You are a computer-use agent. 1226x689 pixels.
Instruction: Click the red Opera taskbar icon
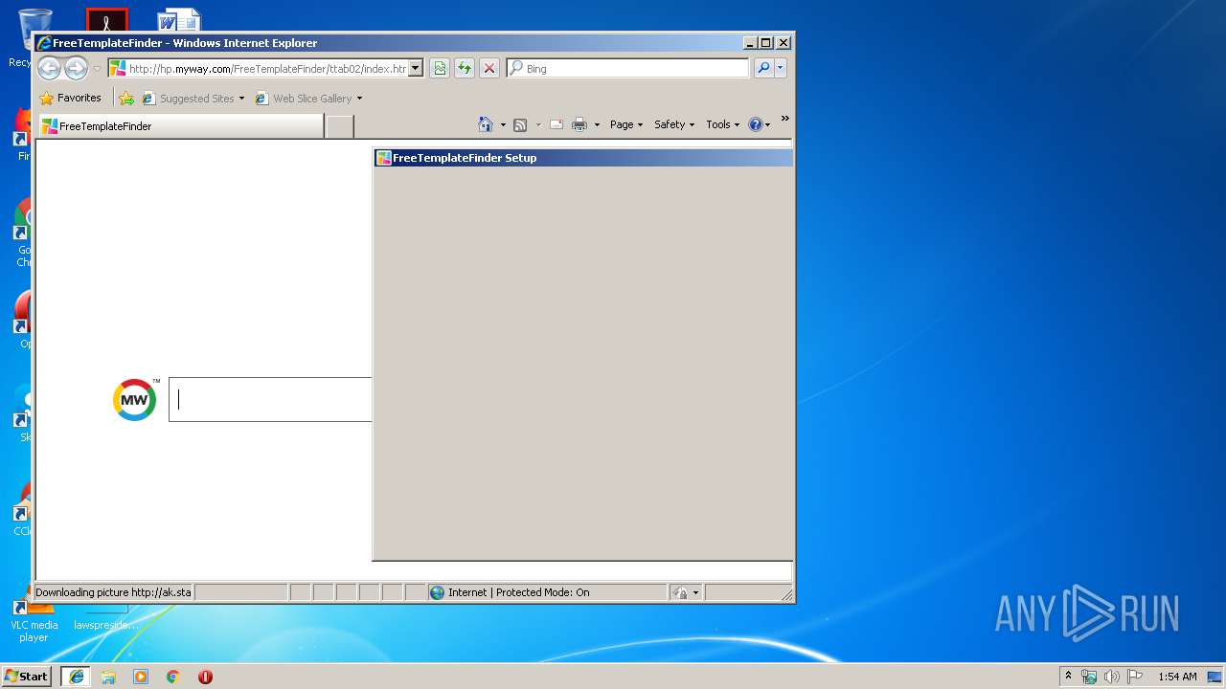[205, 676]
